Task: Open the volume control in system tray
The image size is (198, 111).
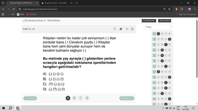Action: click(170, 108)
